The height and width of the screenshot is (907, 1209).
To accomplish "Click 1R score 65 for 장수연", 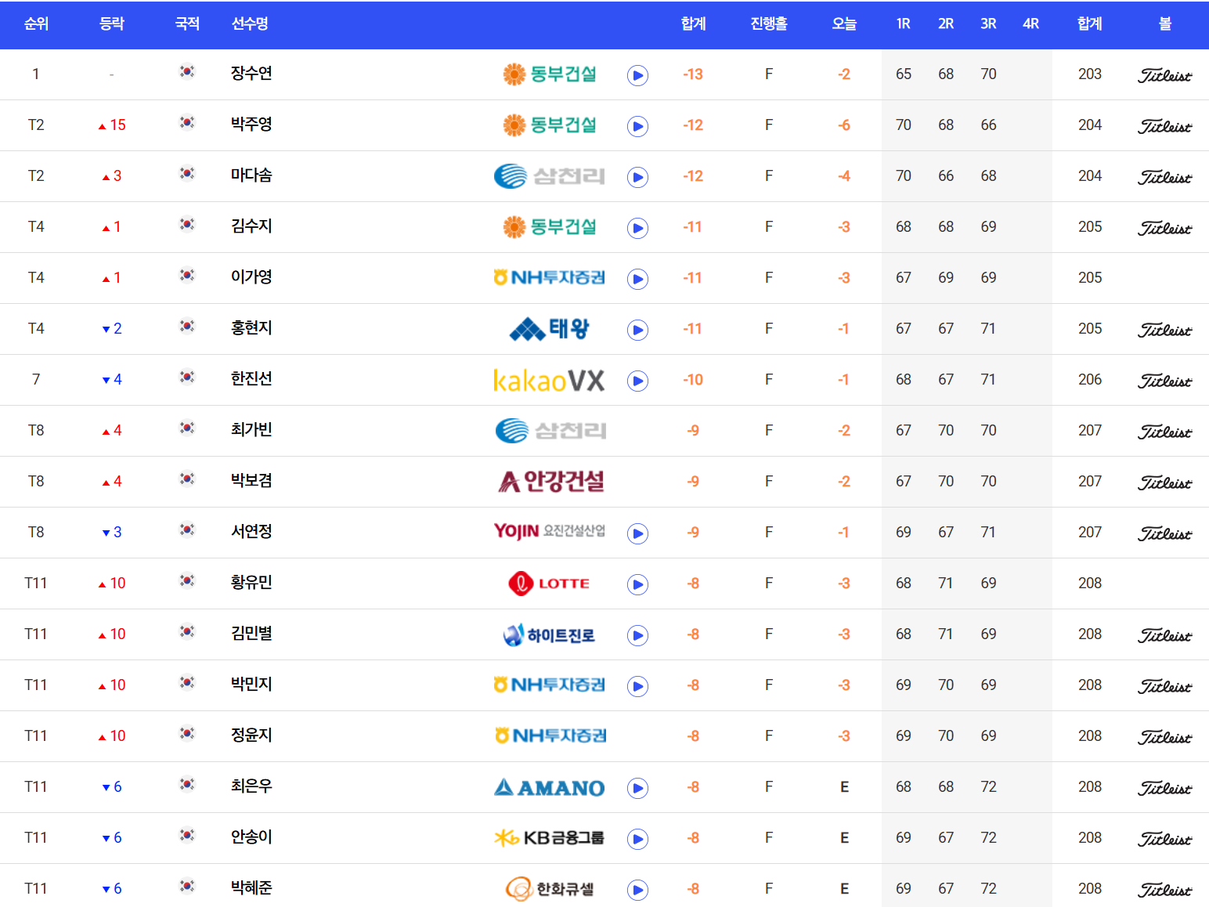I will click(x=904, y=74).
